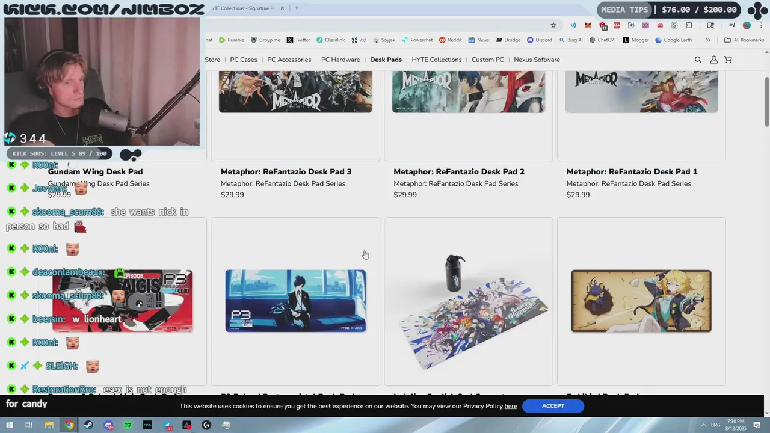This screenshot has width=770, height=433.
Task: Open the Bing AI bookmark
Action: pyautogui.click(x=571, y=40)
